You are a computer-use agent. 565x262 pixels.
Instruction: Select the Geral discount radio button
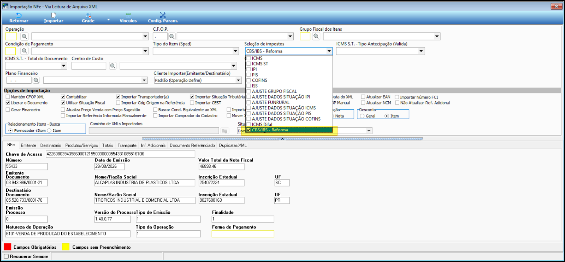coord(362,116)
